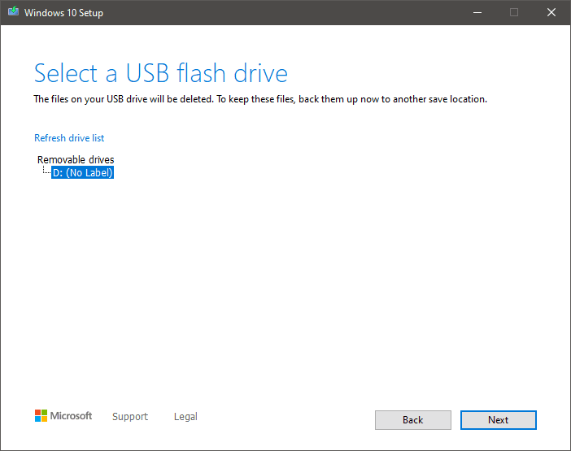Click the "Select a USB flash drive" heading
Screen dimensions: 571x451
point(161,73)
